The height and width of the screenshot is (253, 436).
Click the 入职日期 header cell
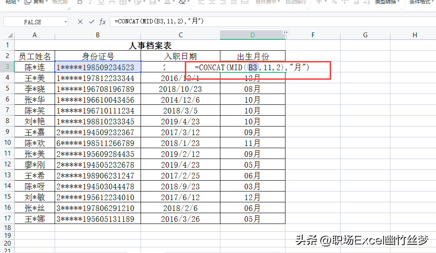(x=180, y=56)
